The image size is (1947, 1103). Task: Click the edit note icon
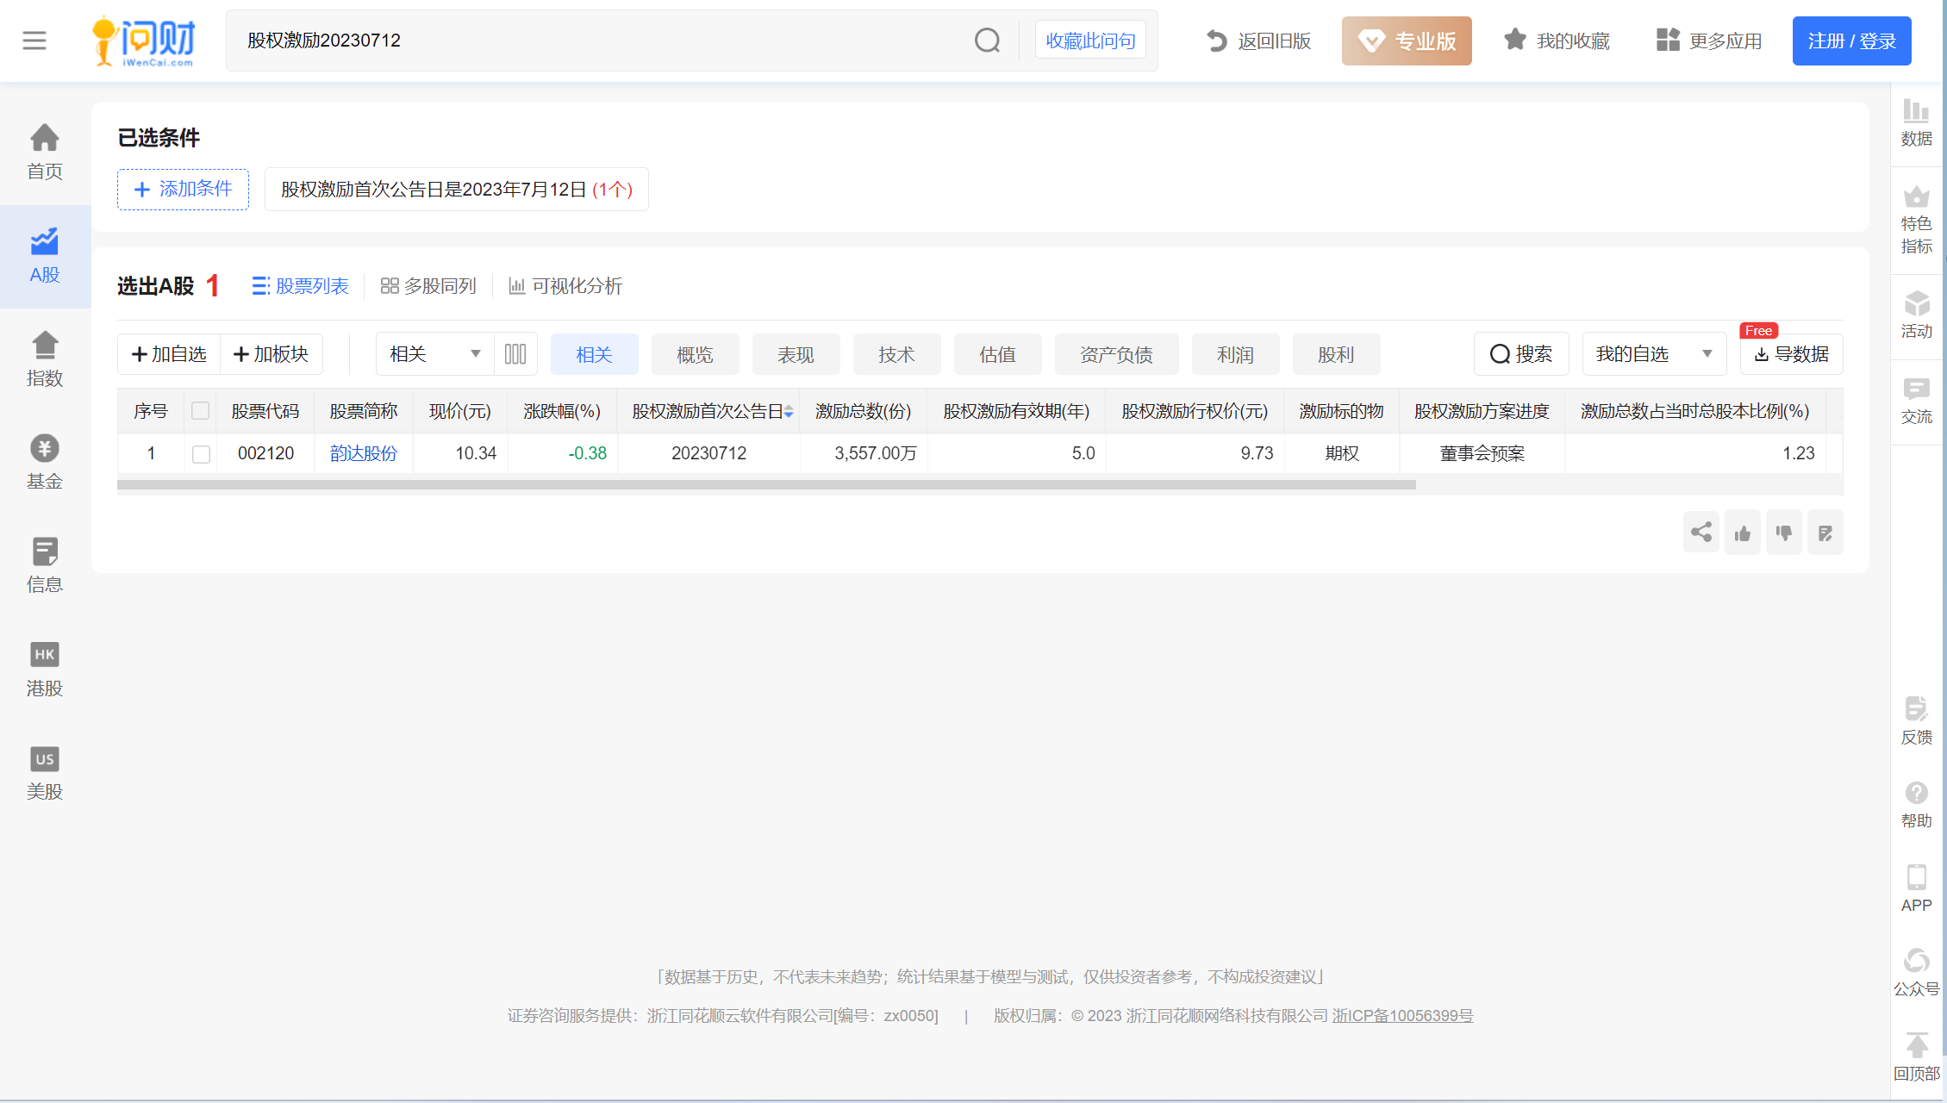1825,533
